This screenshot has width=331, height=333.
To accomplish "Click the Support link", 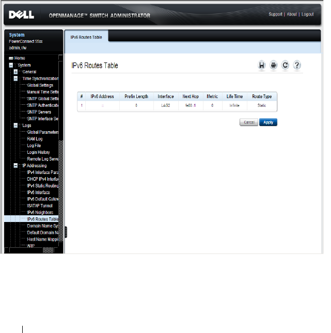I will [x=275, y=14].
